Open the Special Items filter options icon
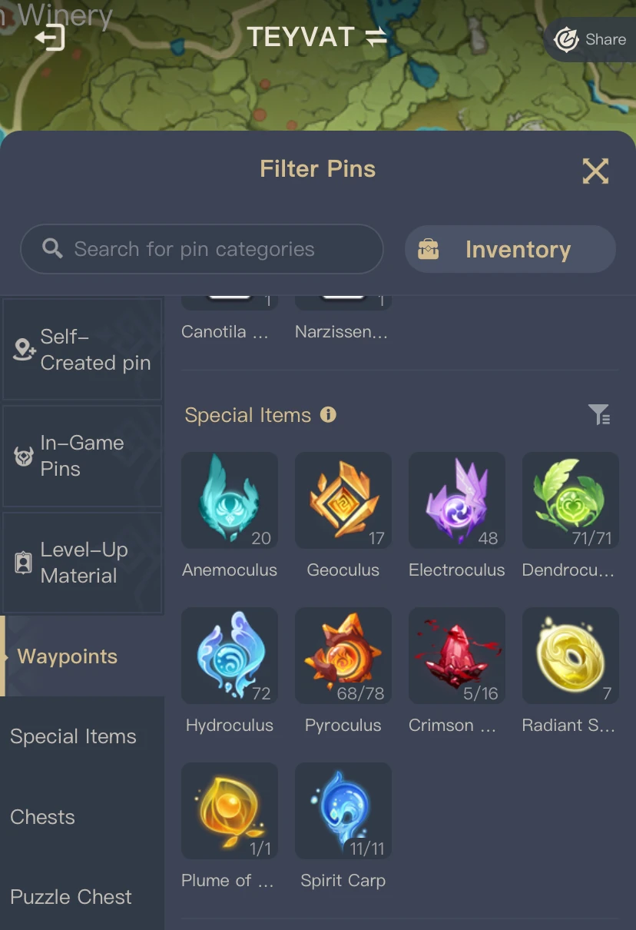The width and height of the screenshot is (636, 930). (599, 415)
